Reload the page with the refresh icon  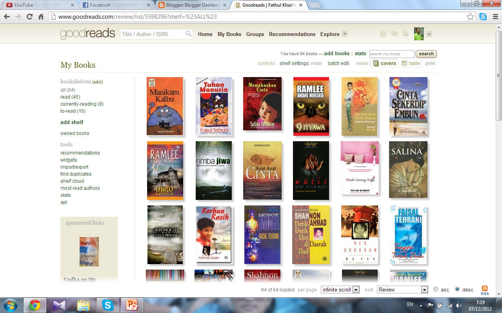(29, 17)
